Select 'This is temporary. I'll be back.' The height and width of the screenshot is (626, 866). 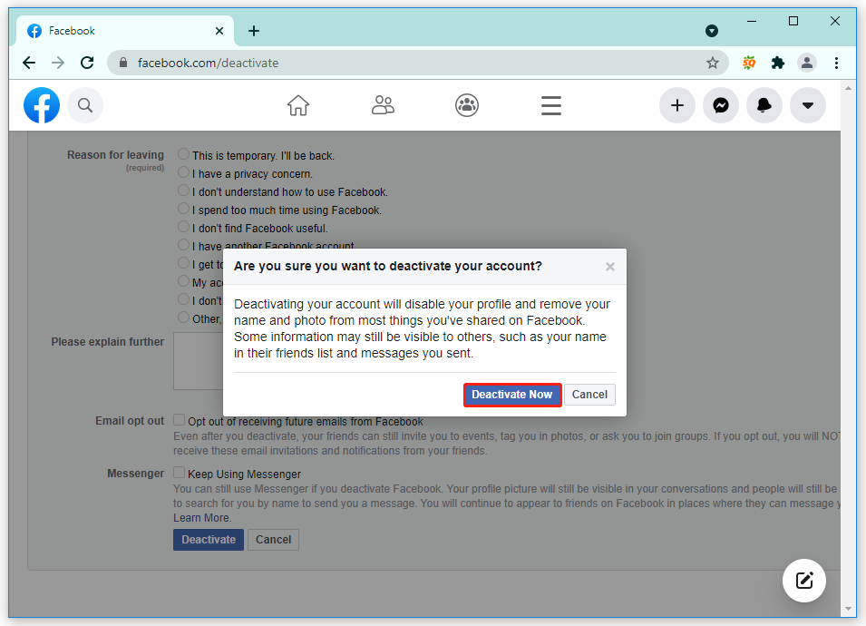click(183, 154)
